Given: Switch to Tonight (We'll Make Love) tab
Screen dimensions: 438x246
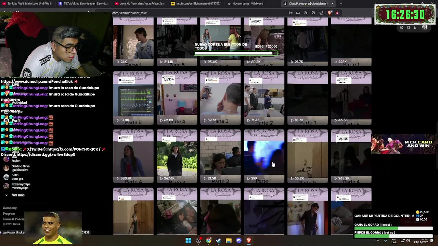Looking at the screenshot, I should pyautogui.click(x=27, y=4).
